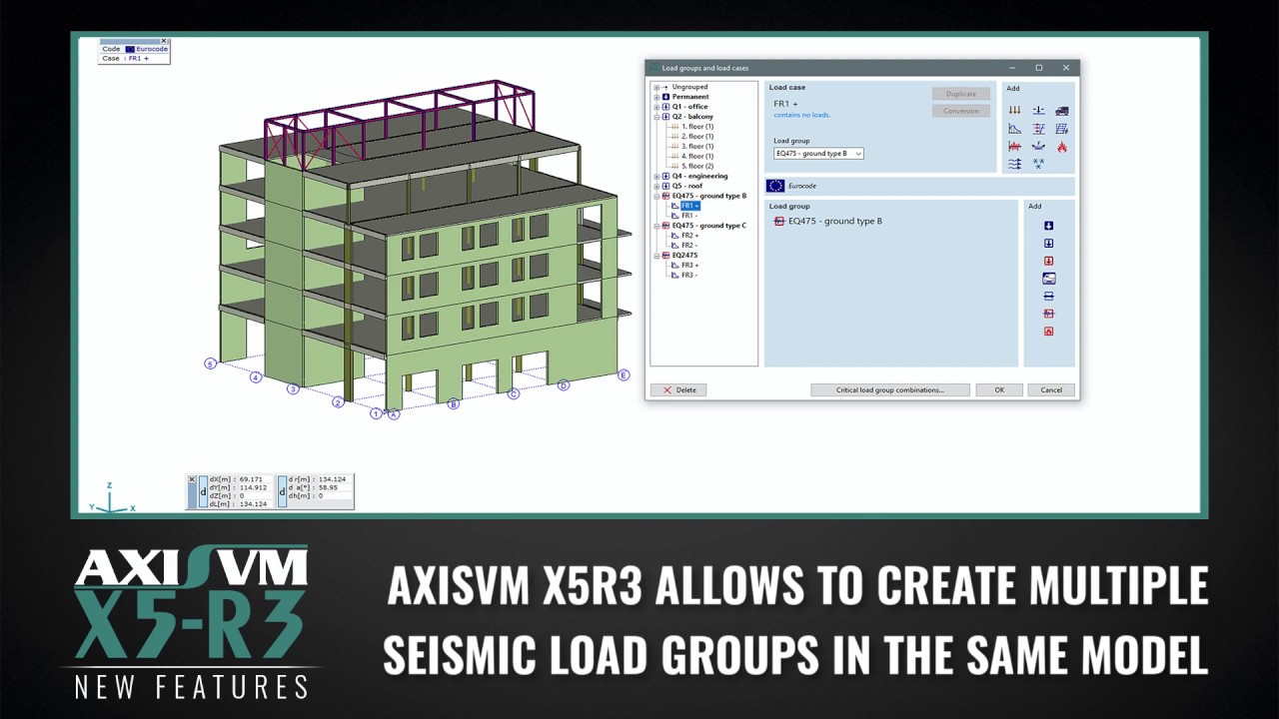Add exceptional load group red arrow icon
Viewport: 1279px width, 719px height.
point(1048,261)
